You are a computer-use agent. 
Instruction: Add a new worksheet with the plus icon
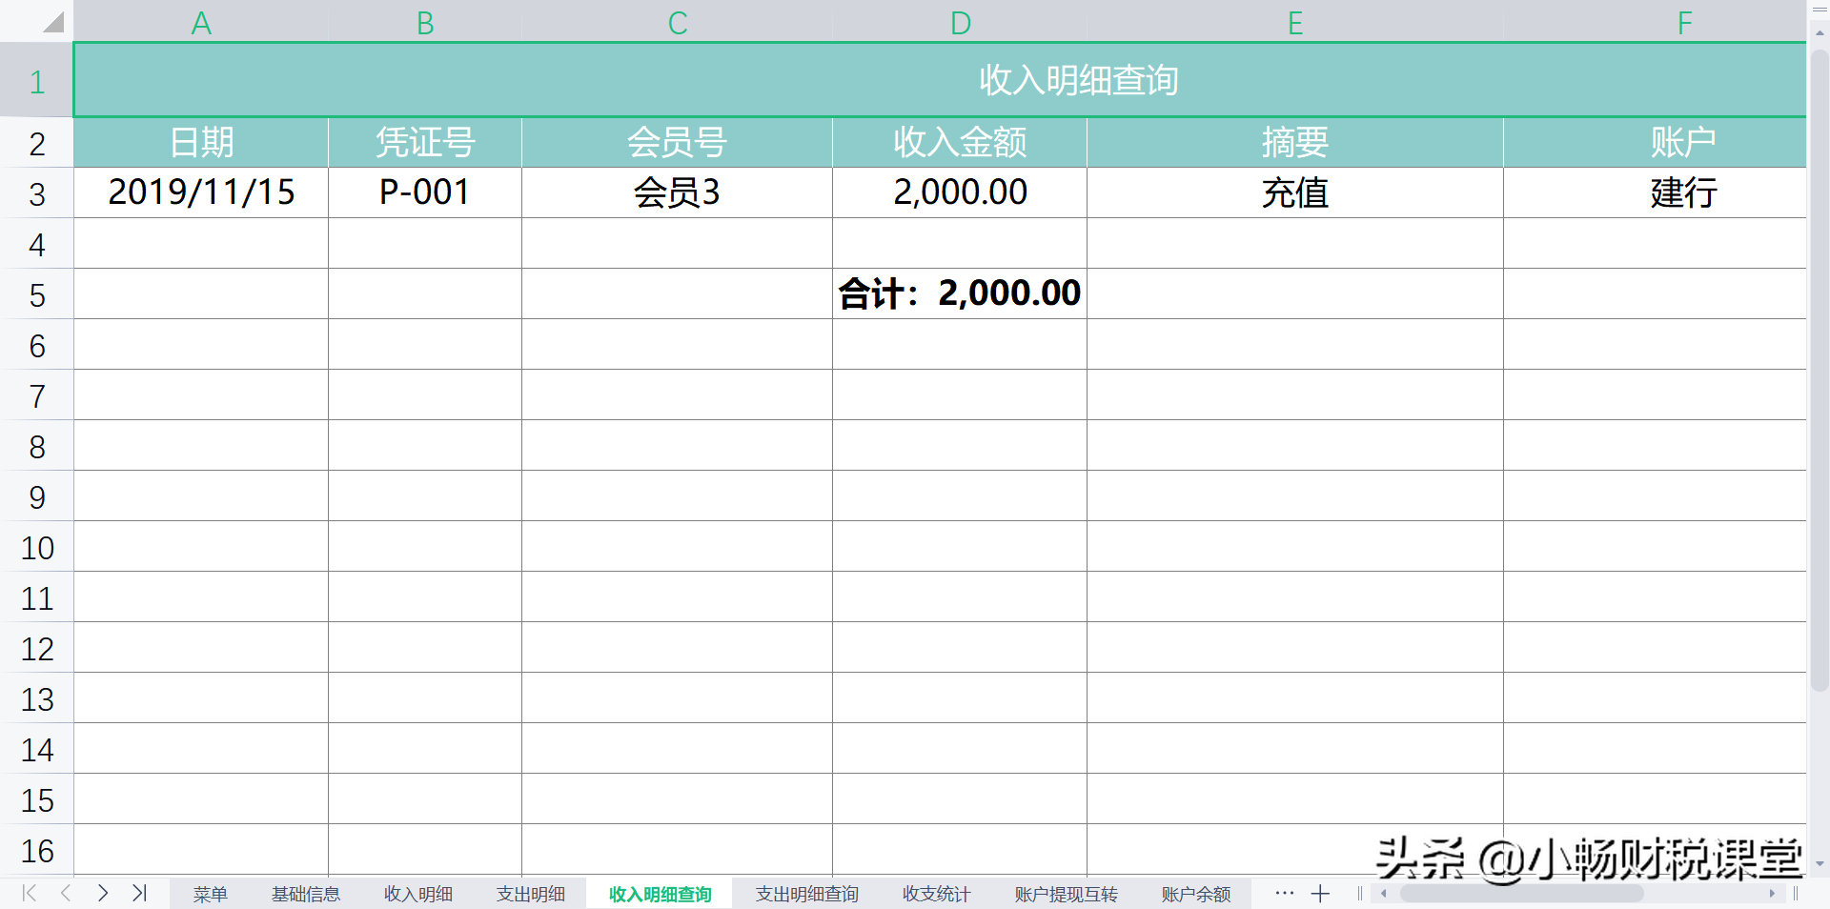[x=1320, y=894]
